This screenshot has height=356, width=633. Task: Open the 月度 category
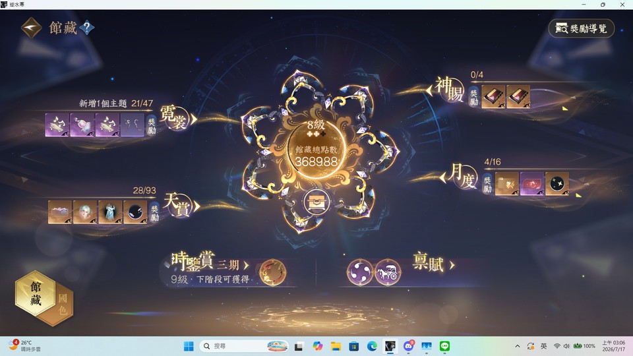pyautogui.click(x=460, y=177)
